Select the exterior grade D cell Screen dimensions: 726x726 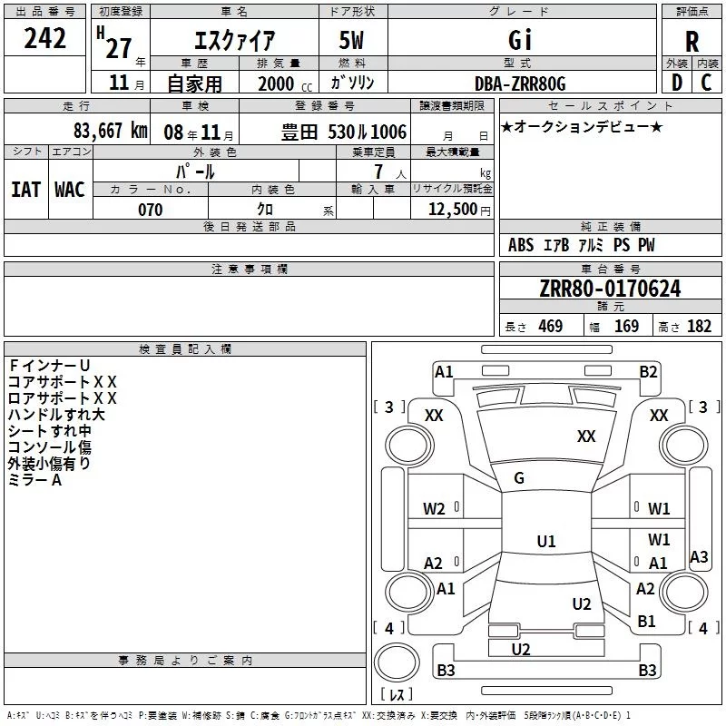point(677,83)
